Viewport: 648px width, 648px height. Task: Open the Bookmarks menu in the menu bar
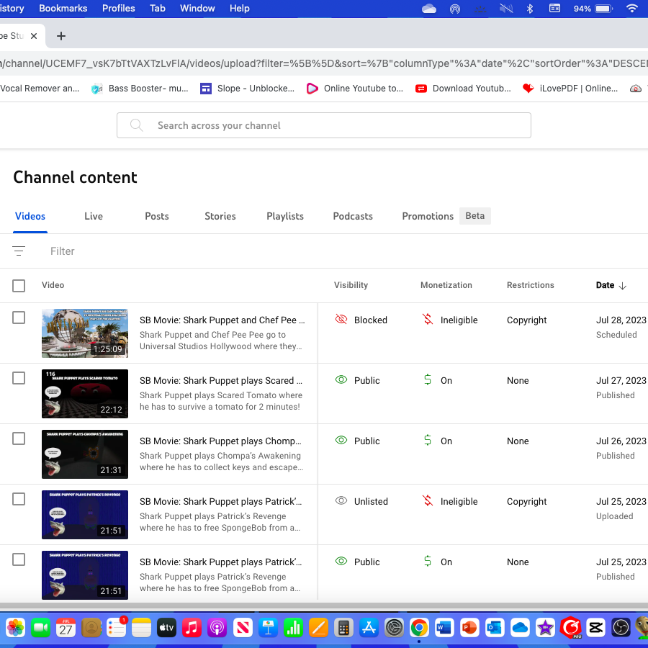63,8
